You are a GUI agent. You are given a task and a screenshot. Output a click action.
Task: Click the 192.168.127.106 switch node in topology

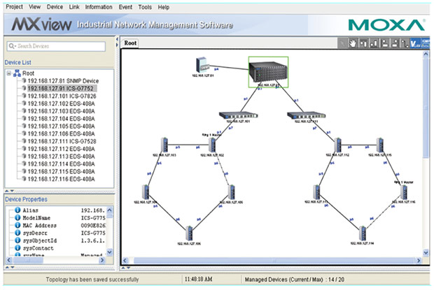tap(188, 232)
